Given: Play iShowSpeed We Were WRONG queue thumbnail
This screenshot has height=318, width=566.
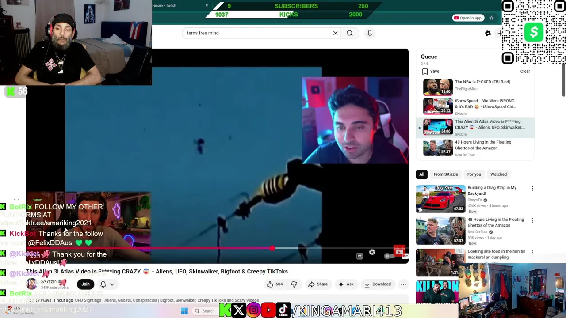Looking at the screenshot, I should 438,106.
